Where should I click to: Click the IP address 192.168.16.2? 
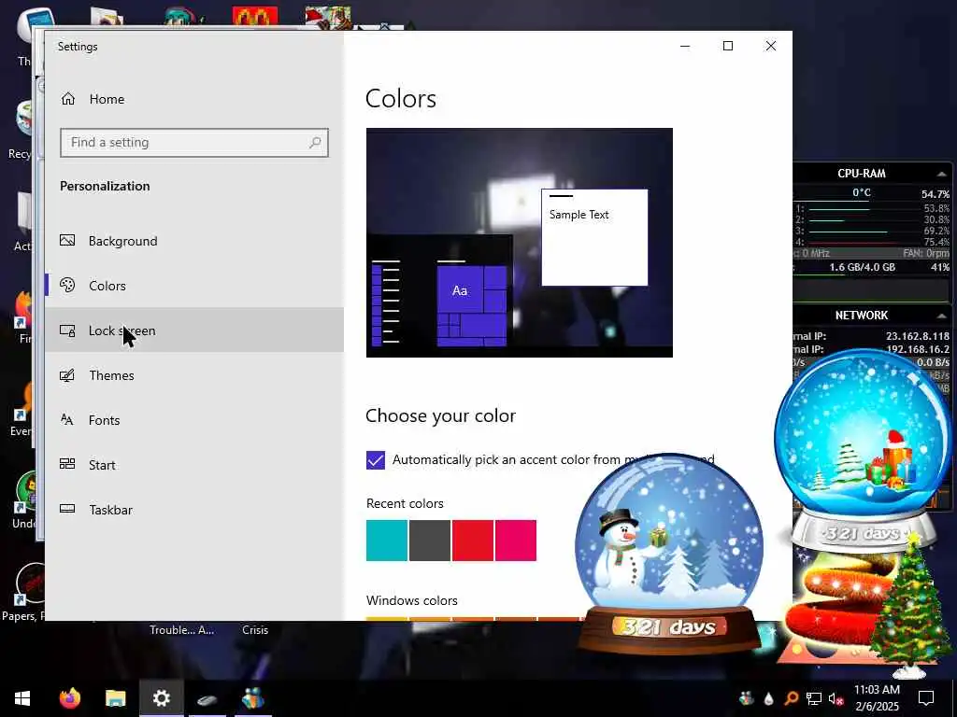click(918, 349)
